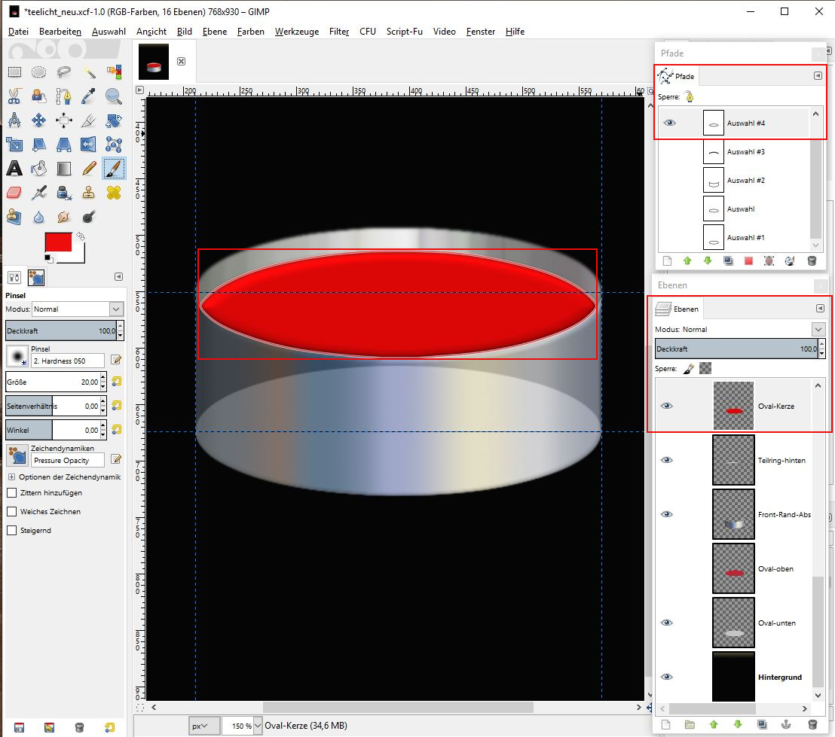Choose the Text tool
This screenshot has height=737, width=835.
click(x=14, y=168)
